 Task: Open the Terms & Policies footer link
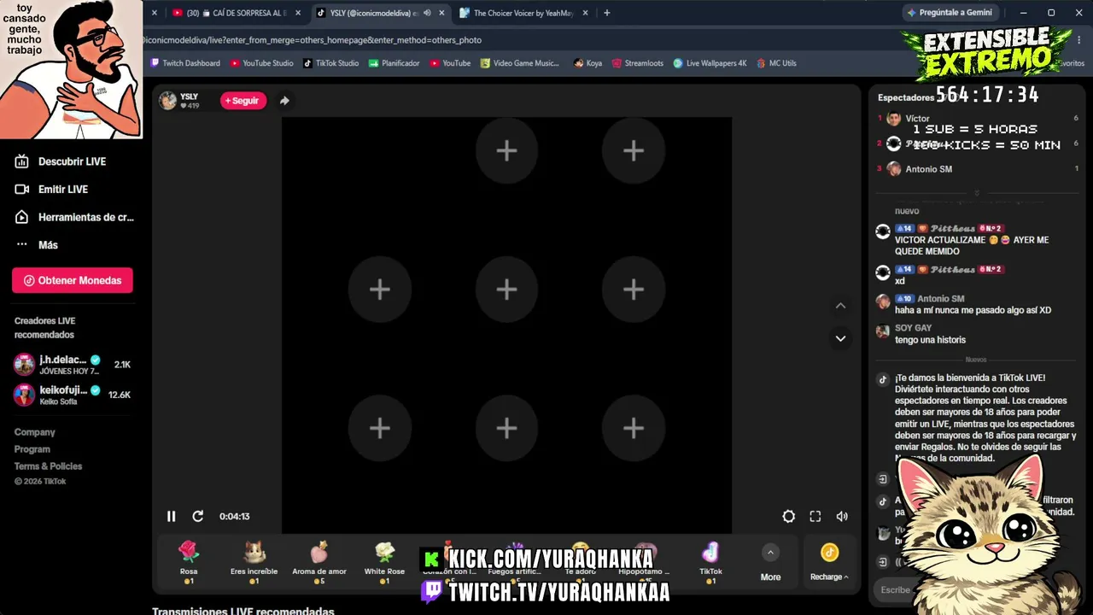pyautogui.click(x=49, y=466)
